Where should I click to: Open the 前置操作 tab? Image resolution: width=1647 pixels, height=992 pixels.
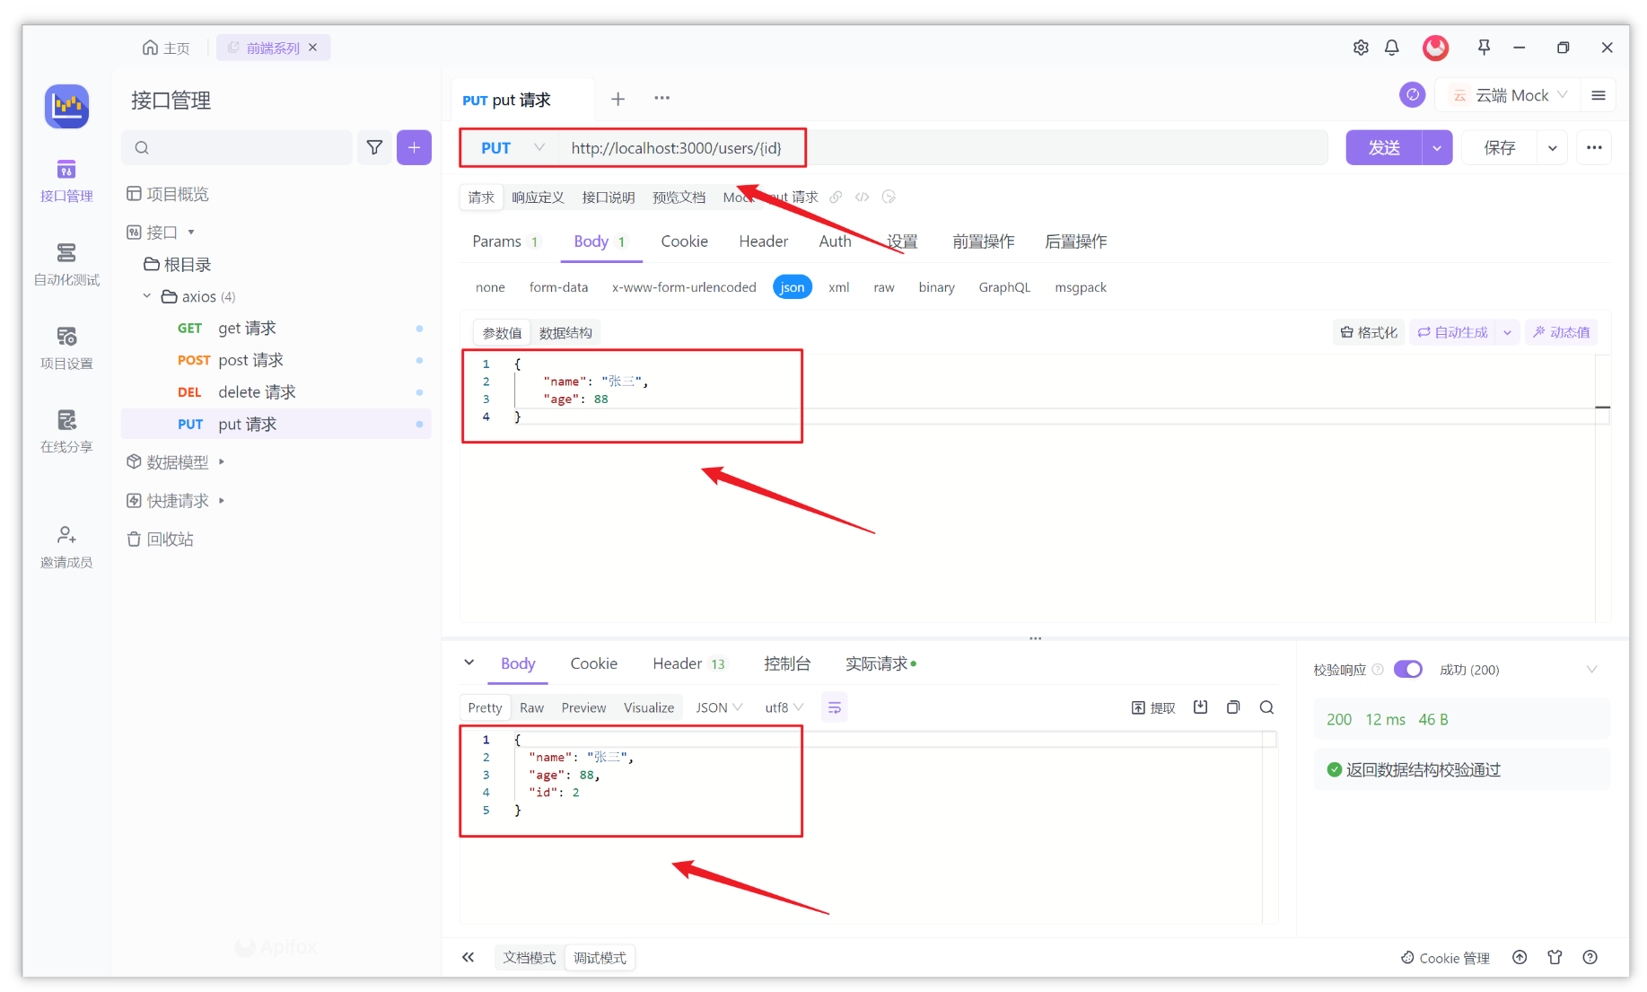point(983,241)
